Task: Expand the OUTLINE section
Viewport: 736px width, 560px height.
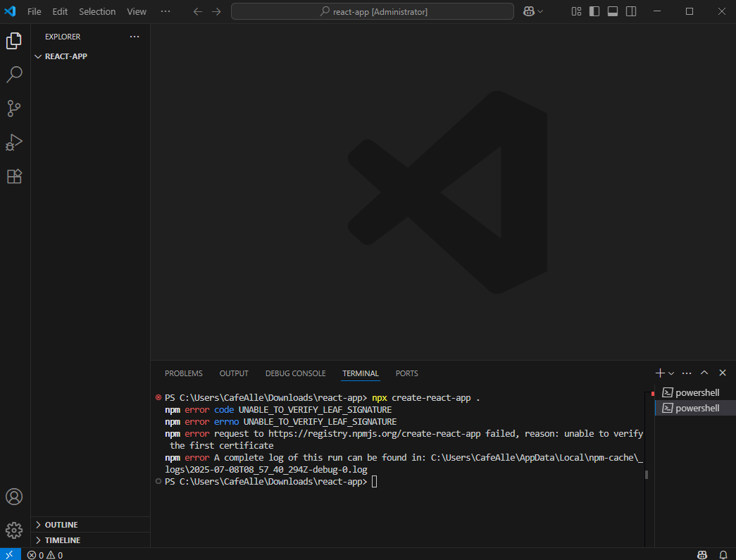Action: pyautogui.click(x=90, y=525)
